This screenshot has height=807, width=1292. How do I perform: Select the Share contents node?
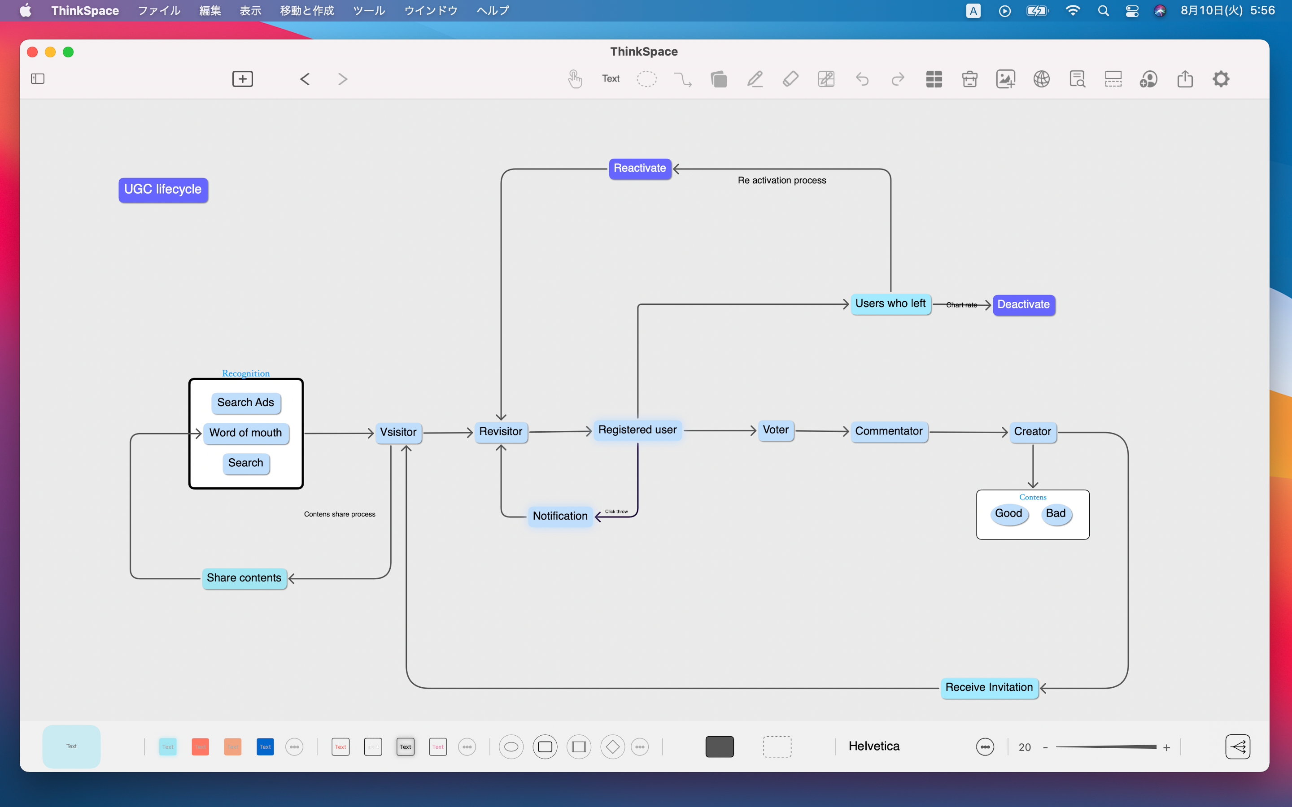[244, 578]
